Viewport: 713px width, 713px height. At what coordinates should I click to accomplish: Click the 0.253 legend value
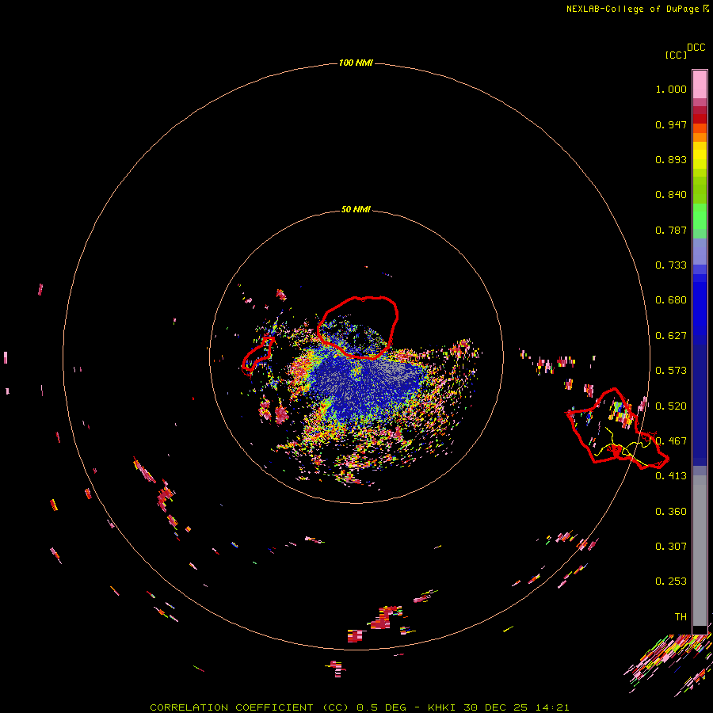tap(671, 581)
